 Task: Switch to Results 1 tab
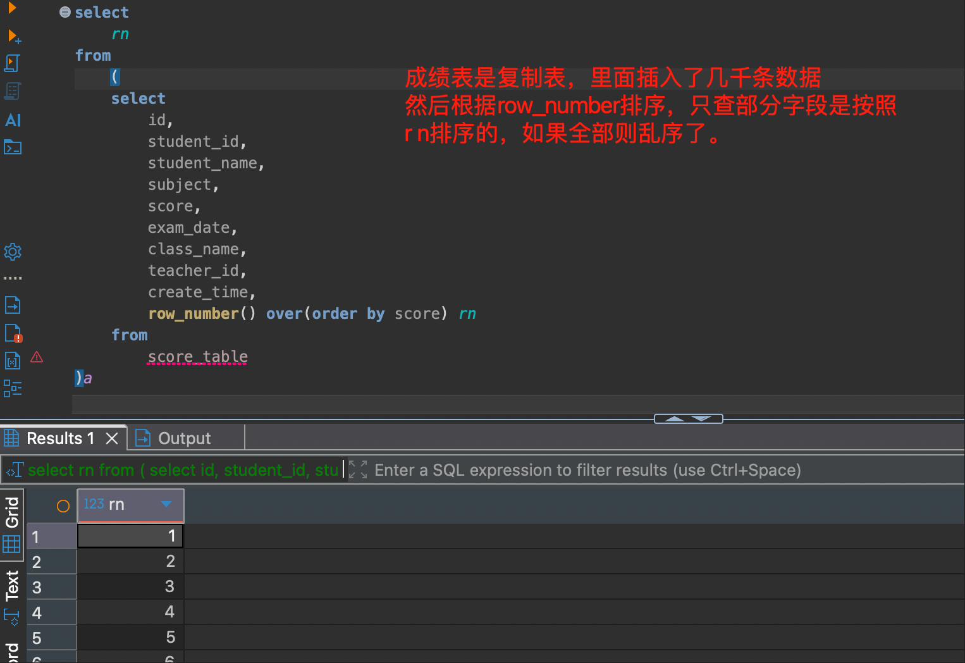click(x=61, y=438)
